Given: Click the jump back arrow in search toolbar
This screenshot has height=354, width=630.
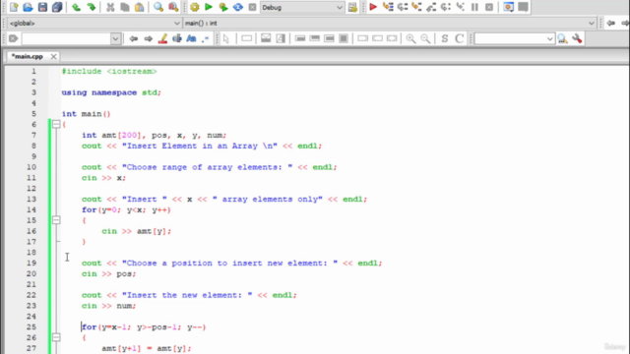Looking at the screenshot, I should [134, 38].
